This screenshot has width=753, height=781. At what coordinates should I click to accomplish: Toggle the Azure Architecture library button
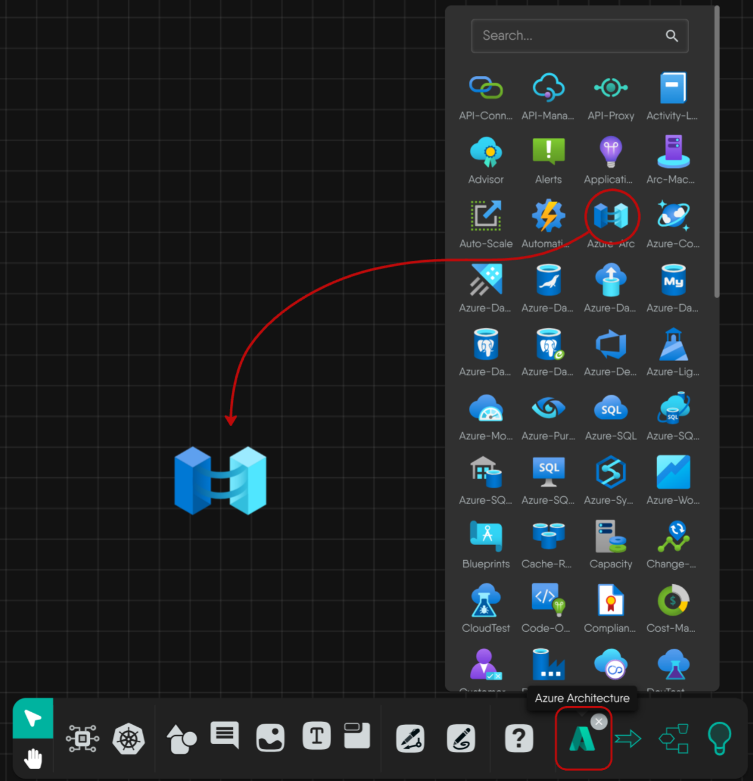tap(582, 739)
